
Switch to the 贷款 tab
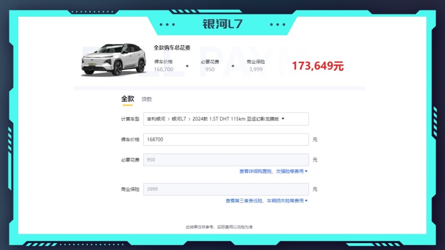click(147, 99)
